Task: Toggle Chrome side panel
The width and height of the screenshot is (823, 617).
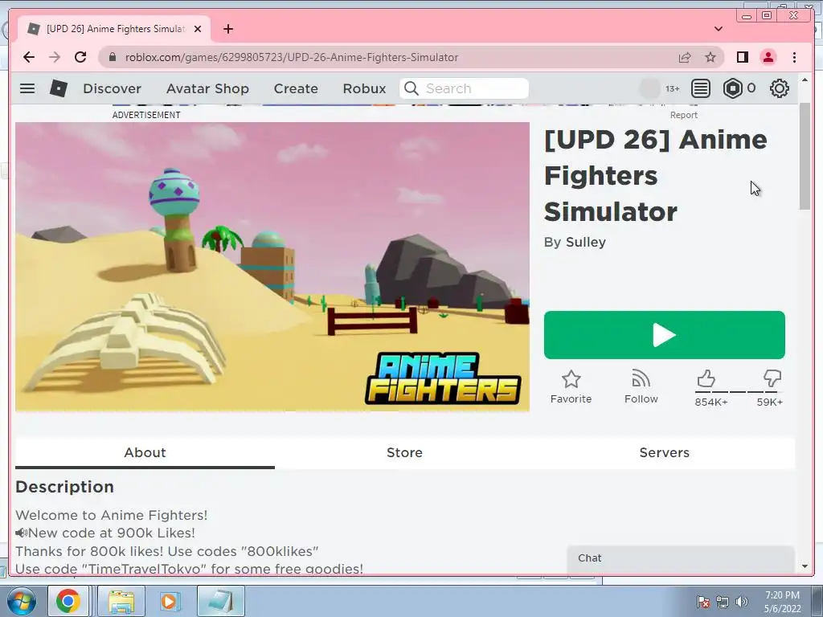Action: pos(742,57)
